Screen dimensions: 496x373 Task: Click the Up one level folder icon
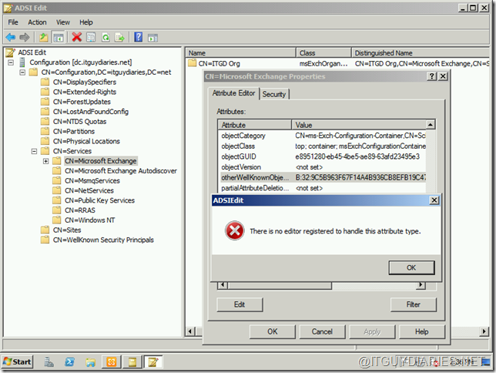43,37
